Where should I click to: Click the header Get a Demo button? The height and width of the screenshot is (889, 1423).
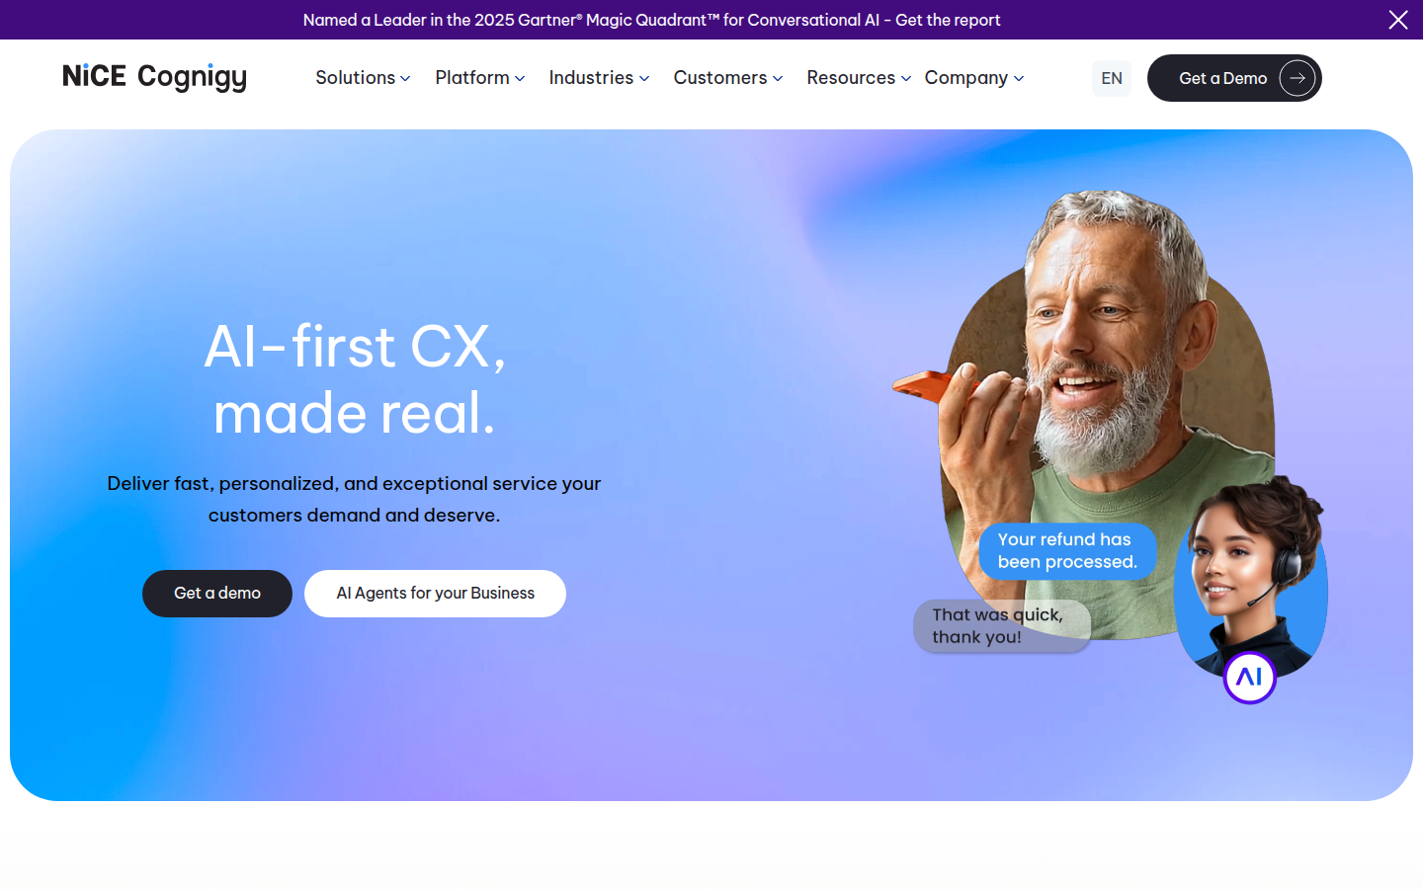tap(1234, 78)
